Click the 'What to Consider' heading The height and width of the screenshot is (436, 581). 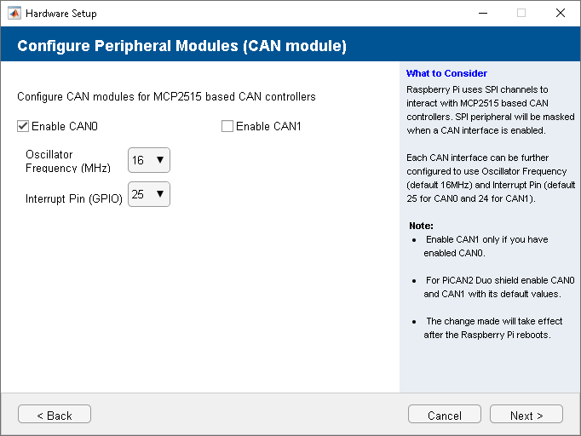[x=446, y=73]
